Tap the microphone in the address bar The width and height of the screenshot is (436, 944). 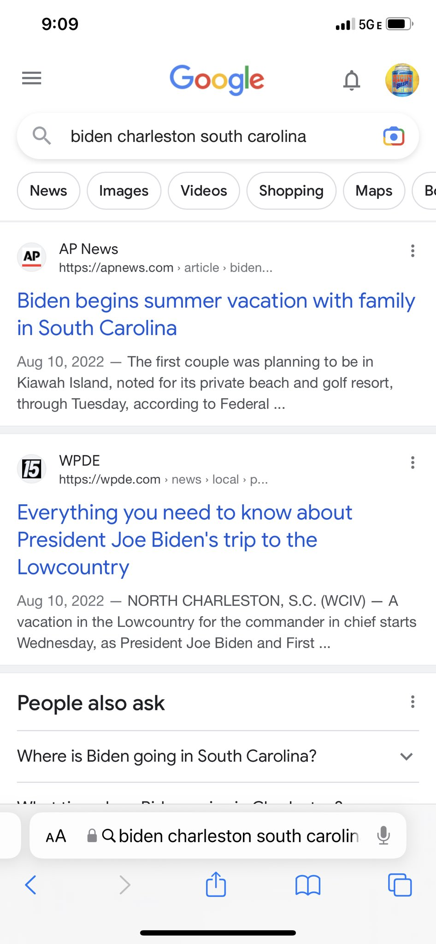coord(383,836)
